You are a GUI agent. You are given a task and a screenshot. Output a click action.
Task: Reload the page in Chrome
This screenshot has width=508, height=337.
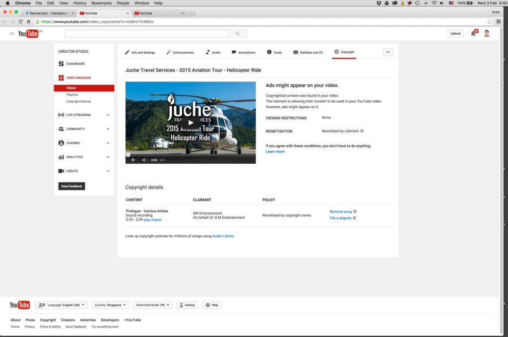point(20,22)
